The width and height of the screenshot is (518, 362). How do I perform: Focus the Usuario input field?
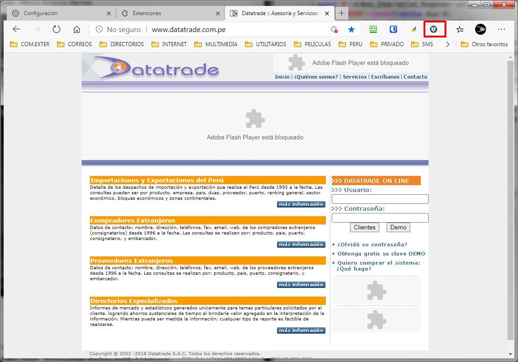[380, 199]
